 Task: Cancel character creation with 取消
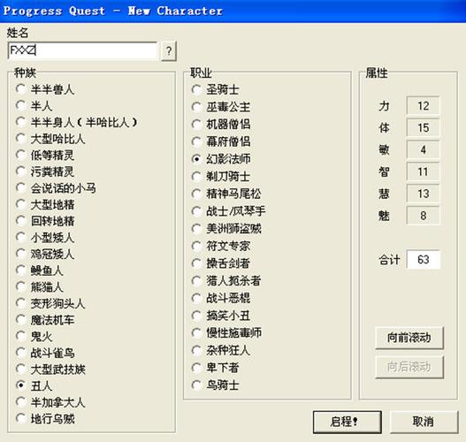click(424, 422)
